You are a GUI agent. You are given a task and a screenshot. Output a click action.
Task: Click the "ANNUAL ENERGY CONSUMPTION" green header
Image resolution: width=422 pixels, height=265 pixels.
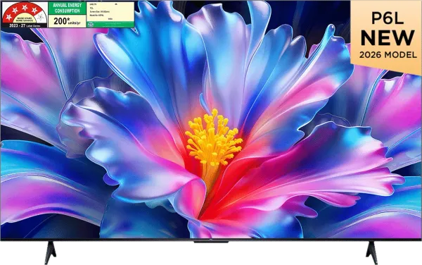click(67, 8)
